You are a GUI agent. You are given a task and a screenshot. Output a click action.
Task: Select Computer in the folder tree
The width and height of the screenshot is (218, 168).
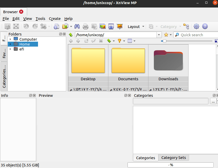28,39
